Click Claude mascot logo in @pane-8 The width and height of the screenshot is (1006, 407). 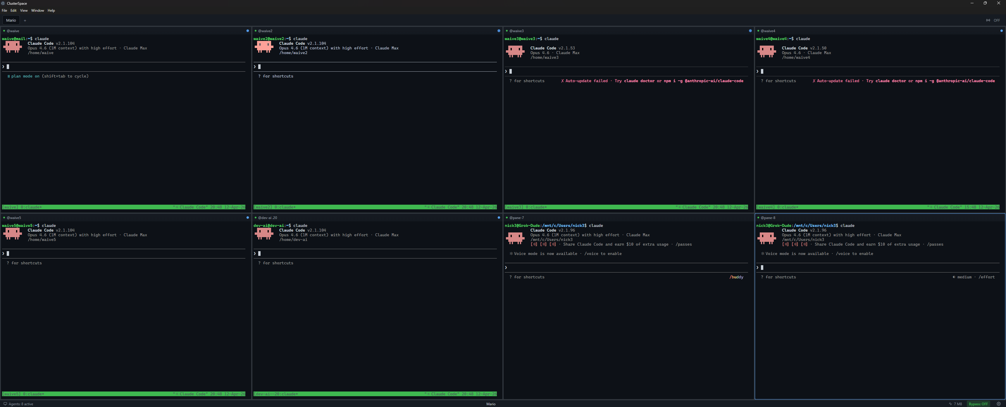click(766, 238)
